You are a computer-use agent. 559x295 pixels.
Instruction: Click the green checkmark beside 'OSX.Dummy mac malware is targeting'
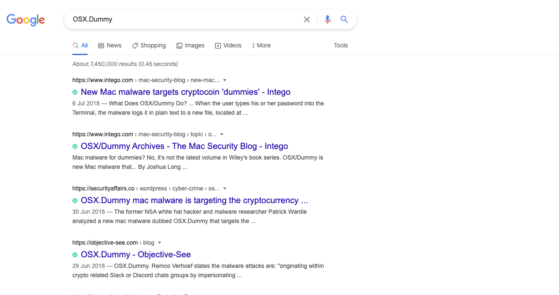[x=75, y=201]
